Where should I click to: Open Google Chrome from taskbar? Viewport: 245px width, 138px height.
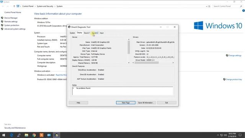pyautogui.click(x=34, y=135)
